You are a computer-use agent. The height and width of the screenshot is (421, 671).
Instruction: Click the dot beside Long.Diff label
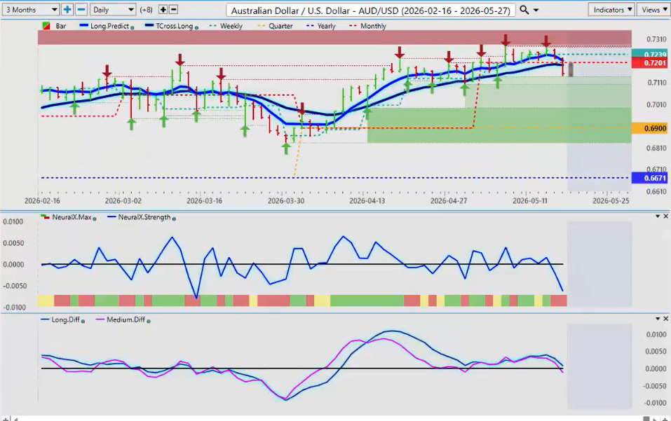pos(83,321)
